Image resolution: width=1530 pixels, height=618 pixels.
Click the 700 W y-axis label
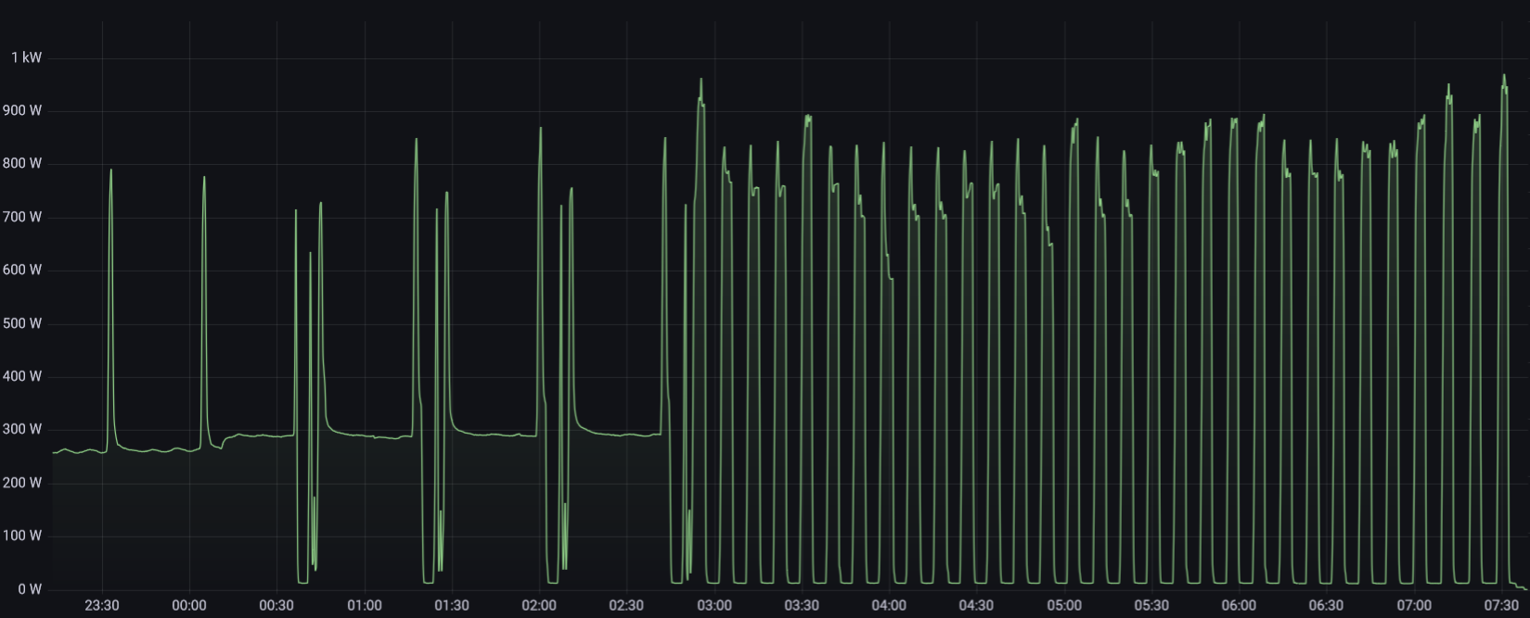point(23,217)
